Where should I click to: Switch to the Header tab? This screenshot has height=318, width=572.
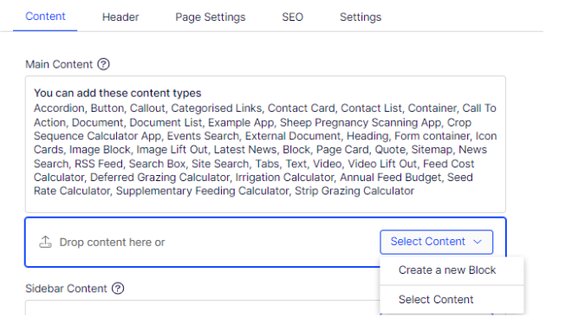120,16
